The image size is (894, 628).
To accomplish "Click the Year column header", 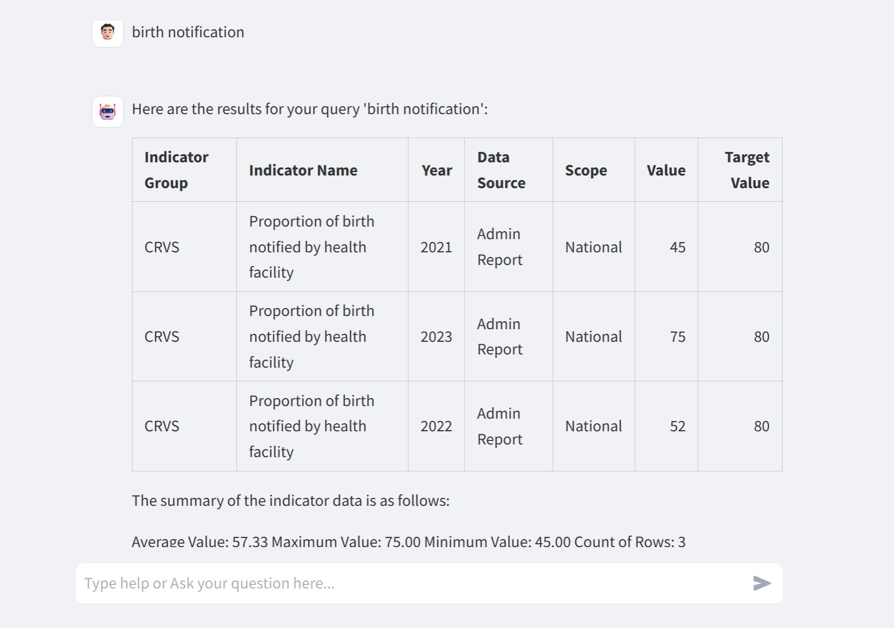I will coord(436,170).
